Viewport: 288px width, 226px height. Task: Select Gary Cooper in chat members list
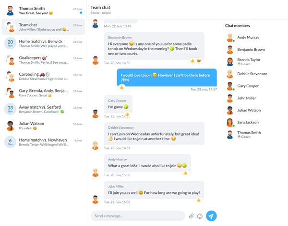point(248,86)
